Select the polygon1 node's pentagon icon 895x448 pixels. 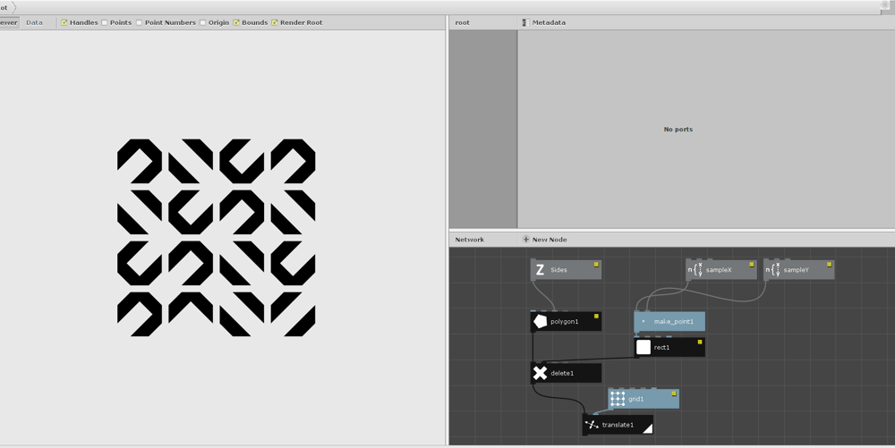click(x=540, y=321)
